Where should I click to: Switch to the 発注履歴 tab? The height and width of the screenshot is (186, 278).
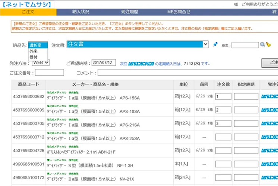[130, 12]
